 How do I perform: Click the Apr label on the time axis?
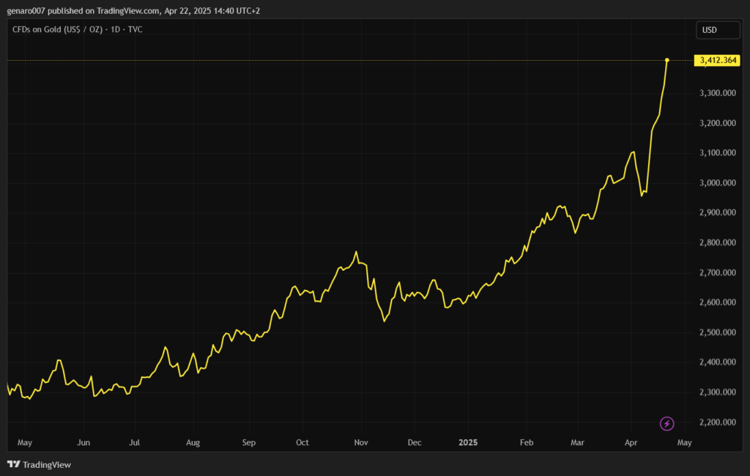coord(631,442)
